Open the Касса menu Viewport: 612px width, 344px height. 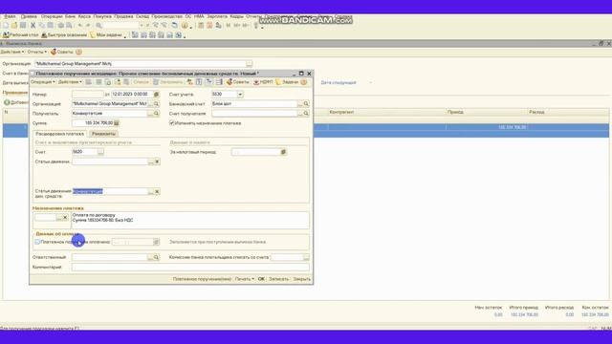pos(84,17)
